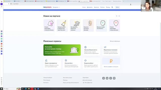Click the Рождение ребёнка service icon
This screenshot has width=161, height=90.
pyautogui.click(x=86, y=60)
